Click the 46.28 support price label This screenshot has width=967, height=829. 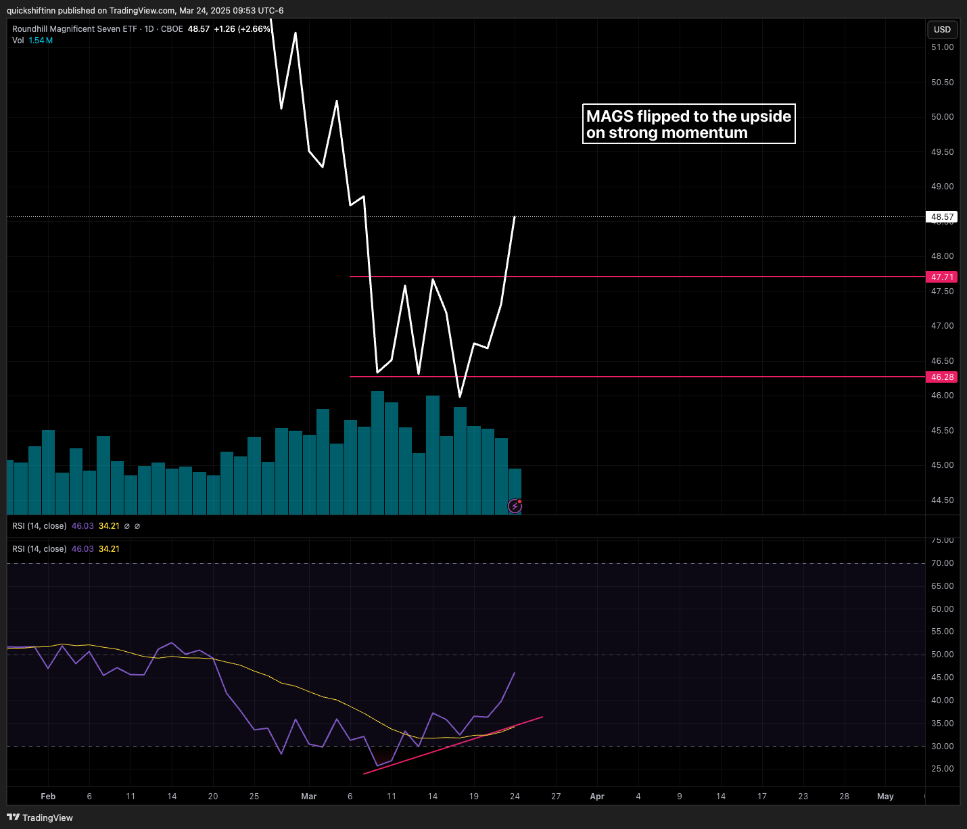[942, 377]
